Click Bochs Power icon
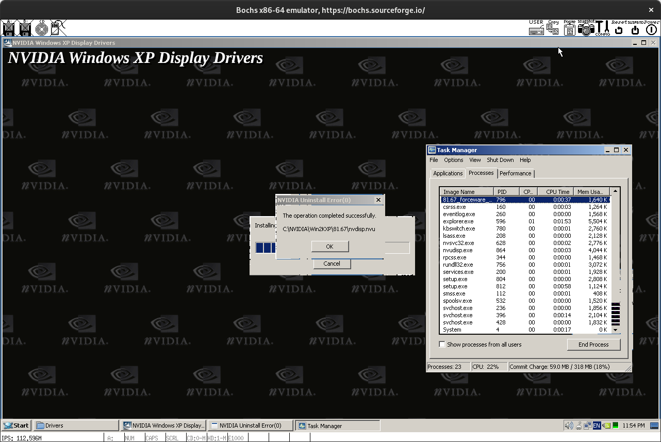Viewport: 661px width, 442px height. pyautogui.click(x=652, y=28)
